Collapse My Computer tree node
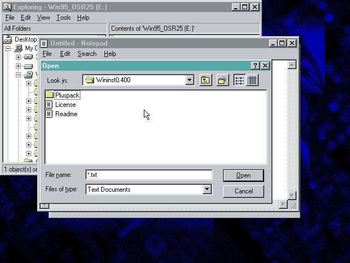This screenshot has height=263, width=350. [8, 48]
